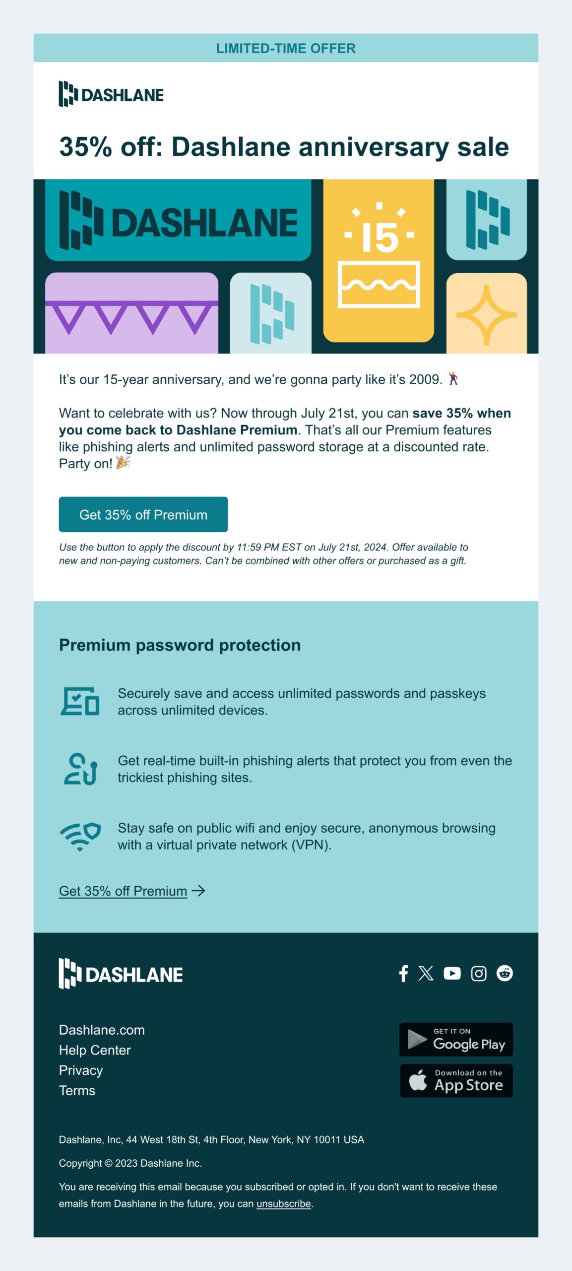Click the wifi shield VPN icon
Viewport: 572px width, 1271px height.
click(x=80, y=837)
